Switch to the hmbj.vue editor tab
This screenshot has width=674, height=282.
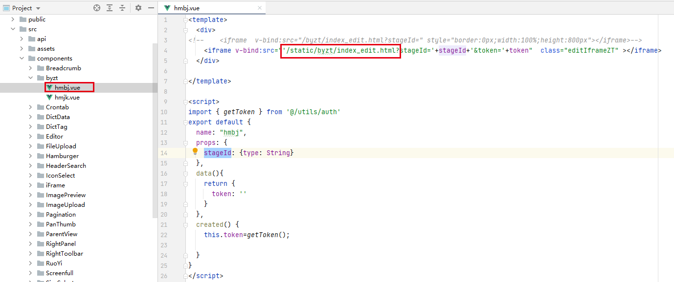pos(186,8)
